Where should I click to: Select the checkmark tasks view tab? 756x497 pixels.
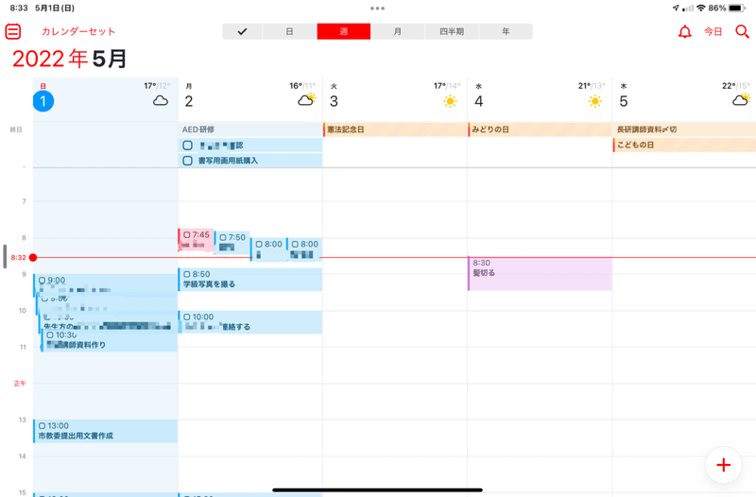pyautogui.click(x=243, y=31)
